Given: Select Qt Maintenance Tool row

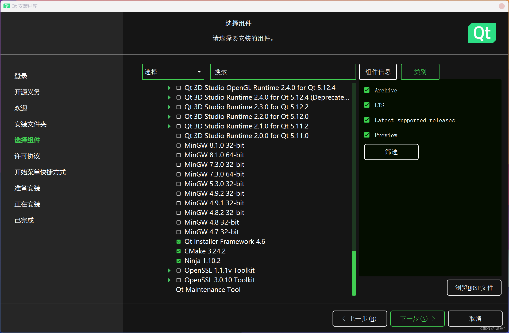Looking at the screenshot, I should click(x=208, y=290).
